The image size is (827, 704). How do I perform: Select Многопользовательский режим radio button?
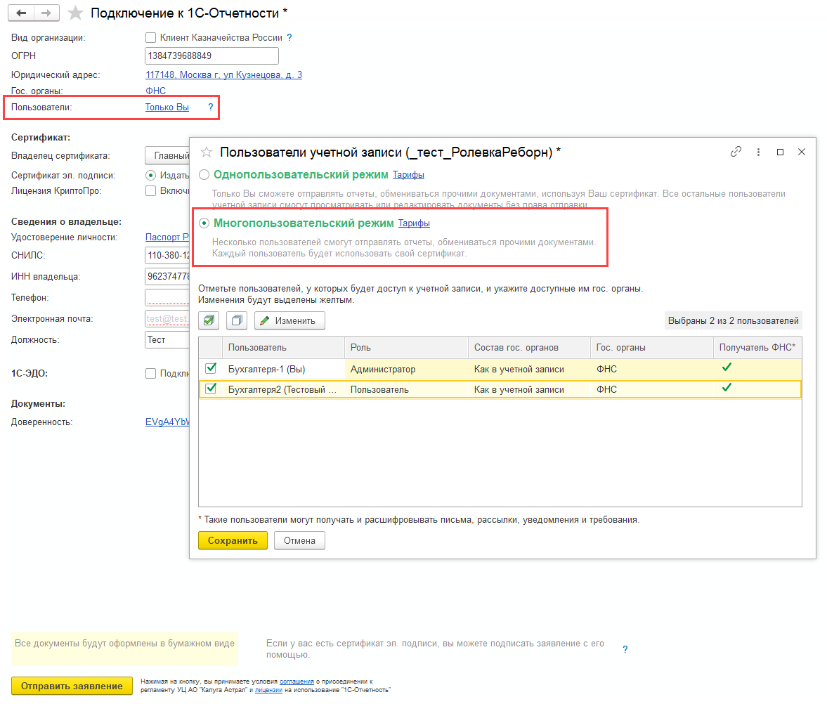(x=204, y=223)
